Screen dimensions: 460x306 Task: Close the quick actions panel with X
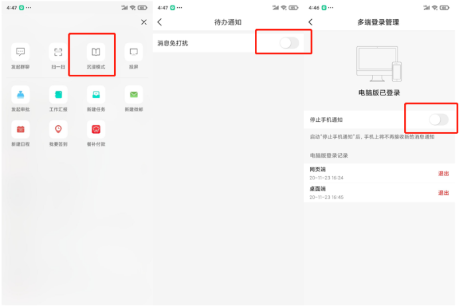coord(144,22)
